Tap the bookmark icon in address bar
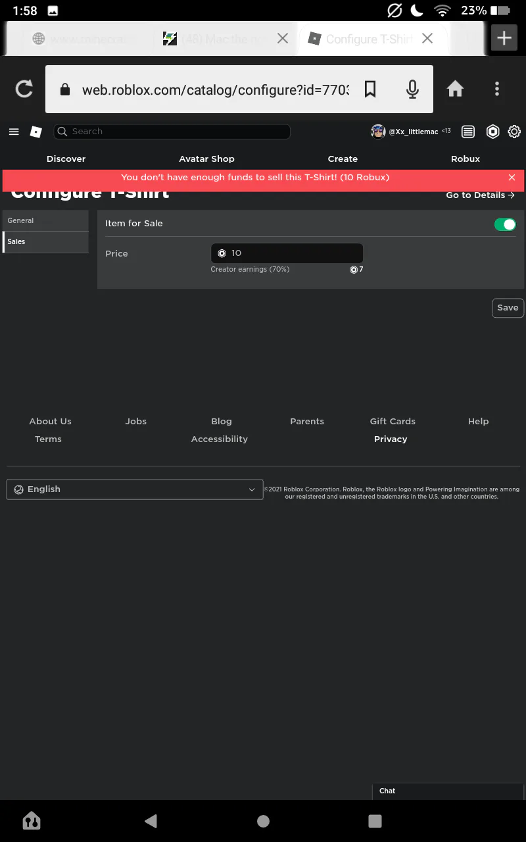Image resolution: width=526 pixels, height=842 pixels. 370,89
